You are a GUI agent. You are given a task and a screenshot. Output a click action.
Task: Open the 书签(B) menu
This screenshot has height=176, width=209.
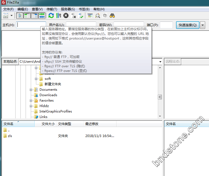(x=84, y=9)
